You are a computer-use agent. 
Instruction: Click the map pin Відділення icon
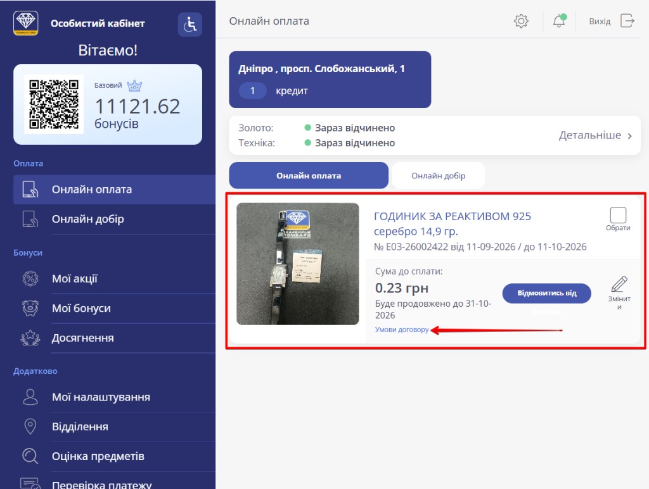[30, 426]
